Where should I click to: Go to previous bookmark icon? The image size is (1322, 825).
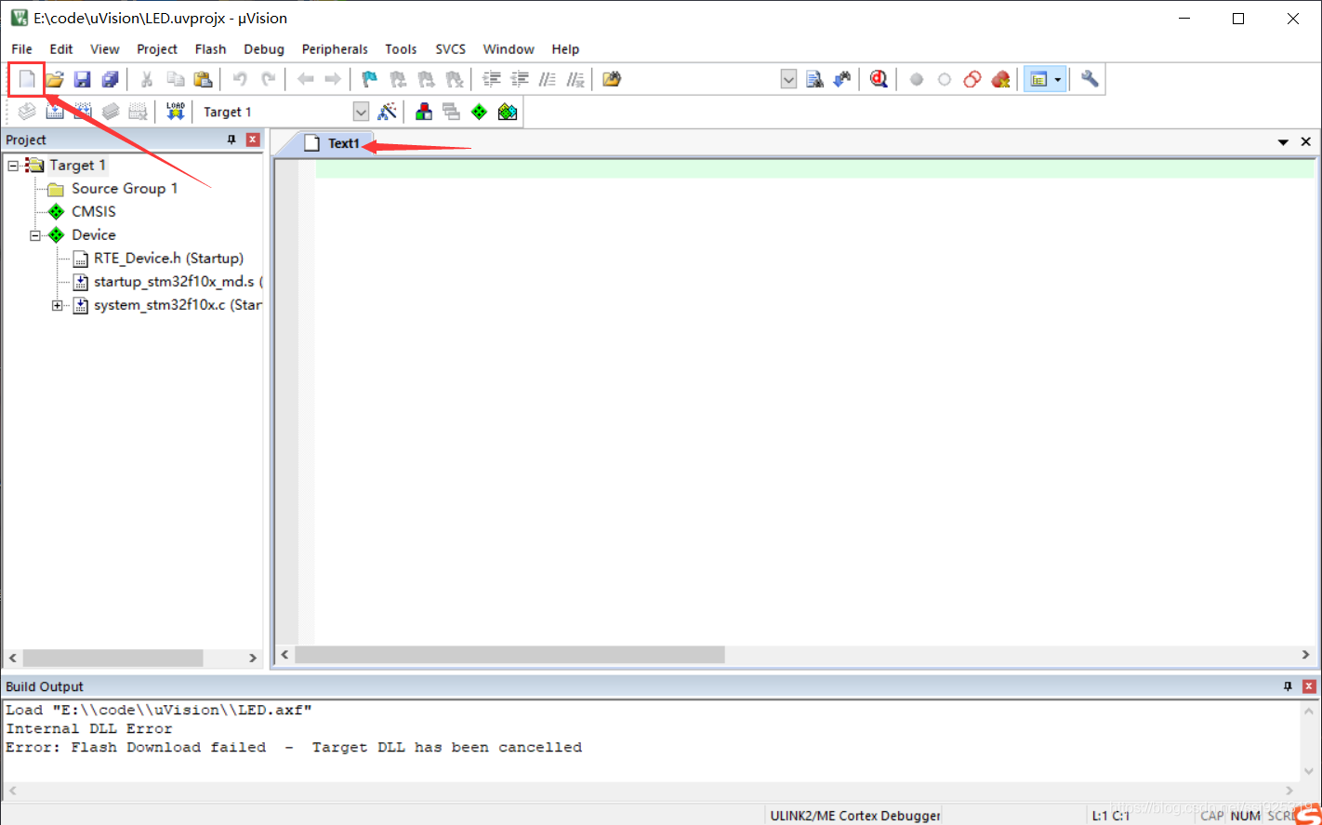[398, 79]
